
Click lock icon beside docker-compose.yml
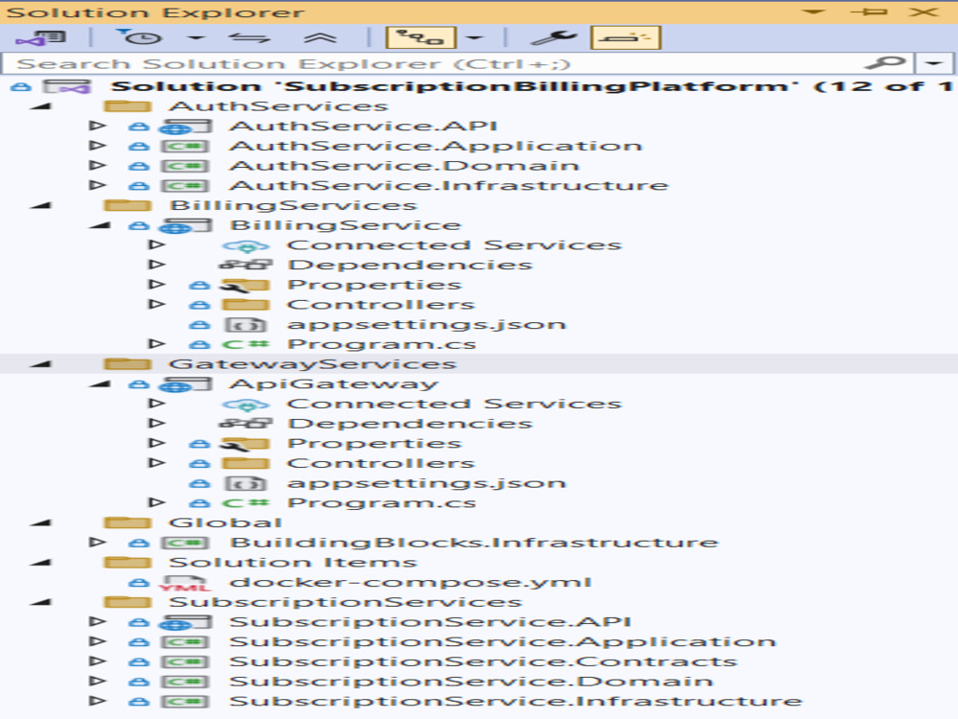point(139,583)
